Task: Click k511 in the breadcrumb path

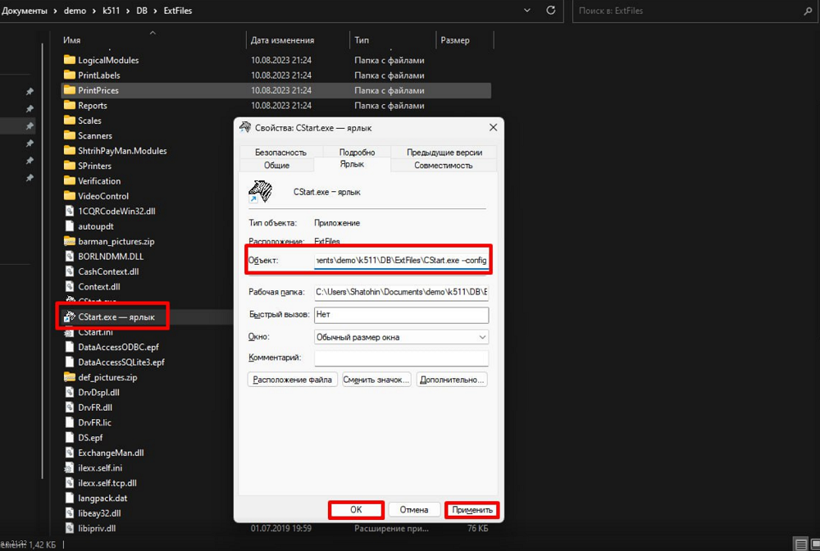Action: 111,11
